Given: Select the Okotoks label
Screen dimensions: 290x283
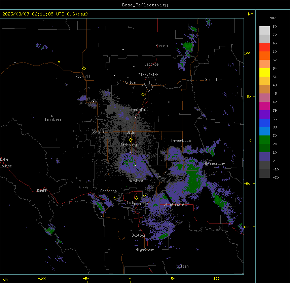Looking at the screenshot, I should [139, 235].
